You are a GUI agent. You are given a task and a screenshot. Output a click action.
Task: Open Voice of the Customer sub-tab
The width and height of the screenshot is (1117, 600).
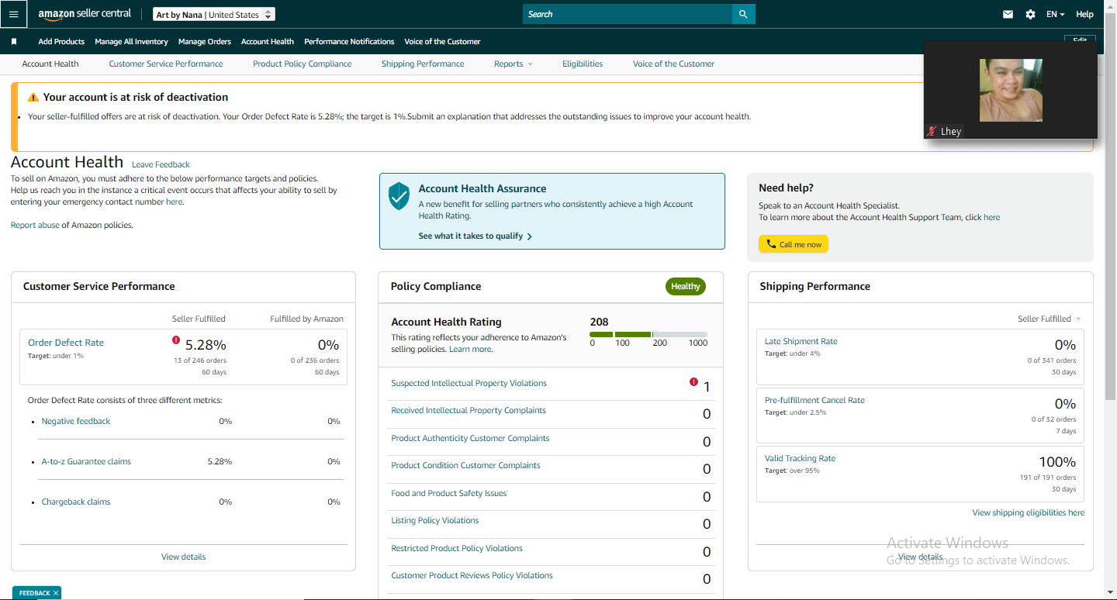pos(673,64)
